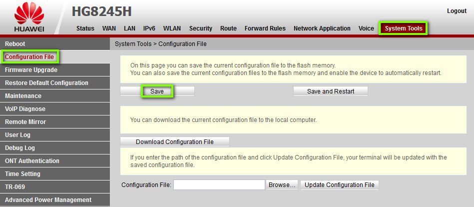474x207 pixels.
Task: Go to the Forward Rules tab
Action: coord(265,28)
